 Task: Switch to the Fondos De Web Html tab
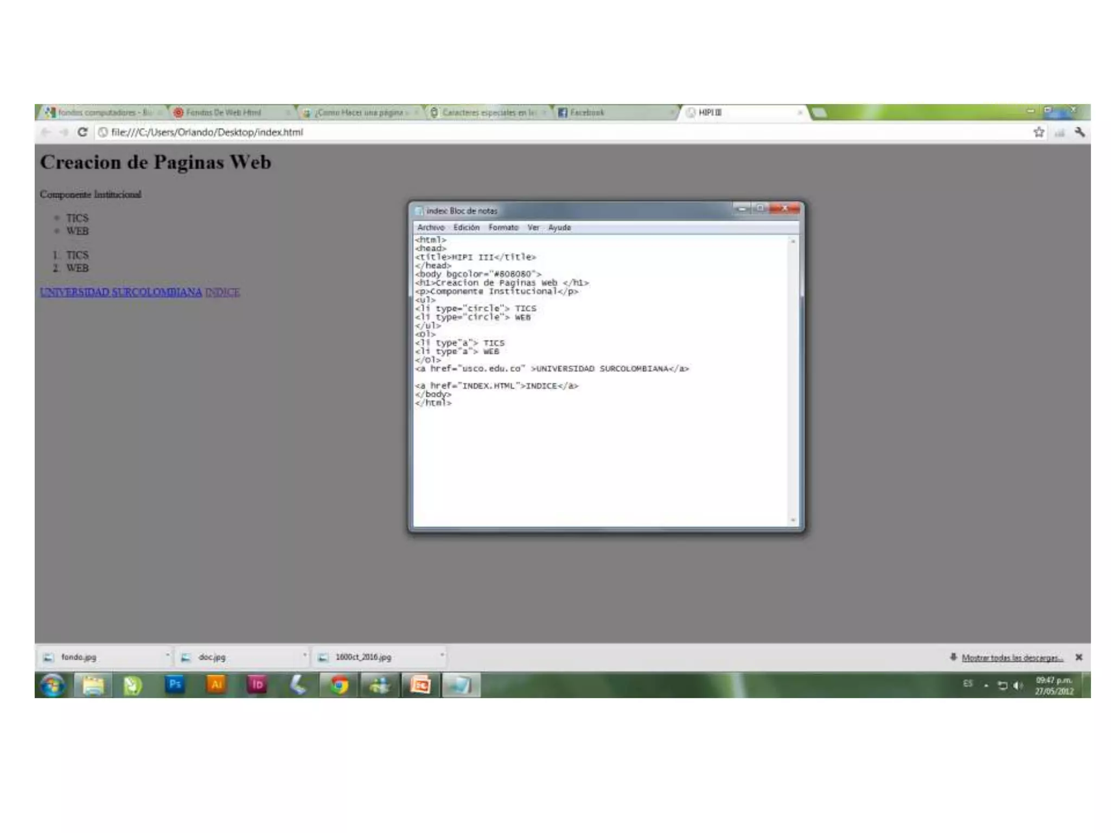point(231,112)
